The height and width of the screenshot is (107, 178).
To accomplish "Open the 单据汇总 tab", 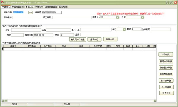I will tap(29, 7).
